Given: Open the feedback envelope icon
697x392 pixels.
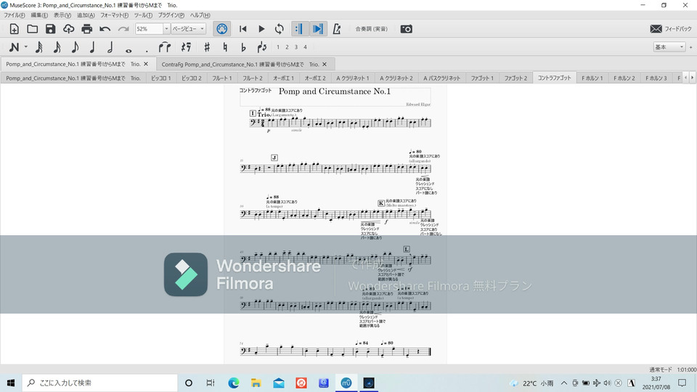Looking at the screenshot, I should coord(656,29).
